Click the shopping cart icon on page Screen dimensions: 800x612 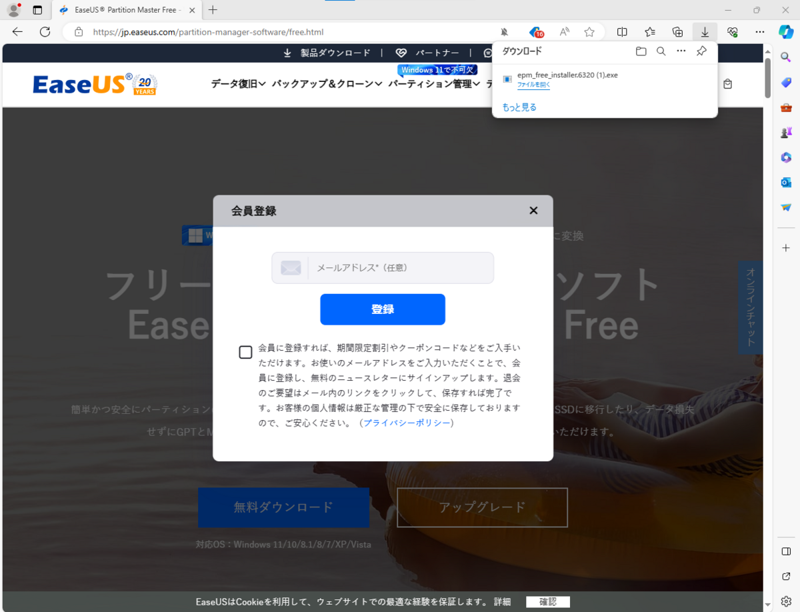pyautogui.click(x=727, y=84)
